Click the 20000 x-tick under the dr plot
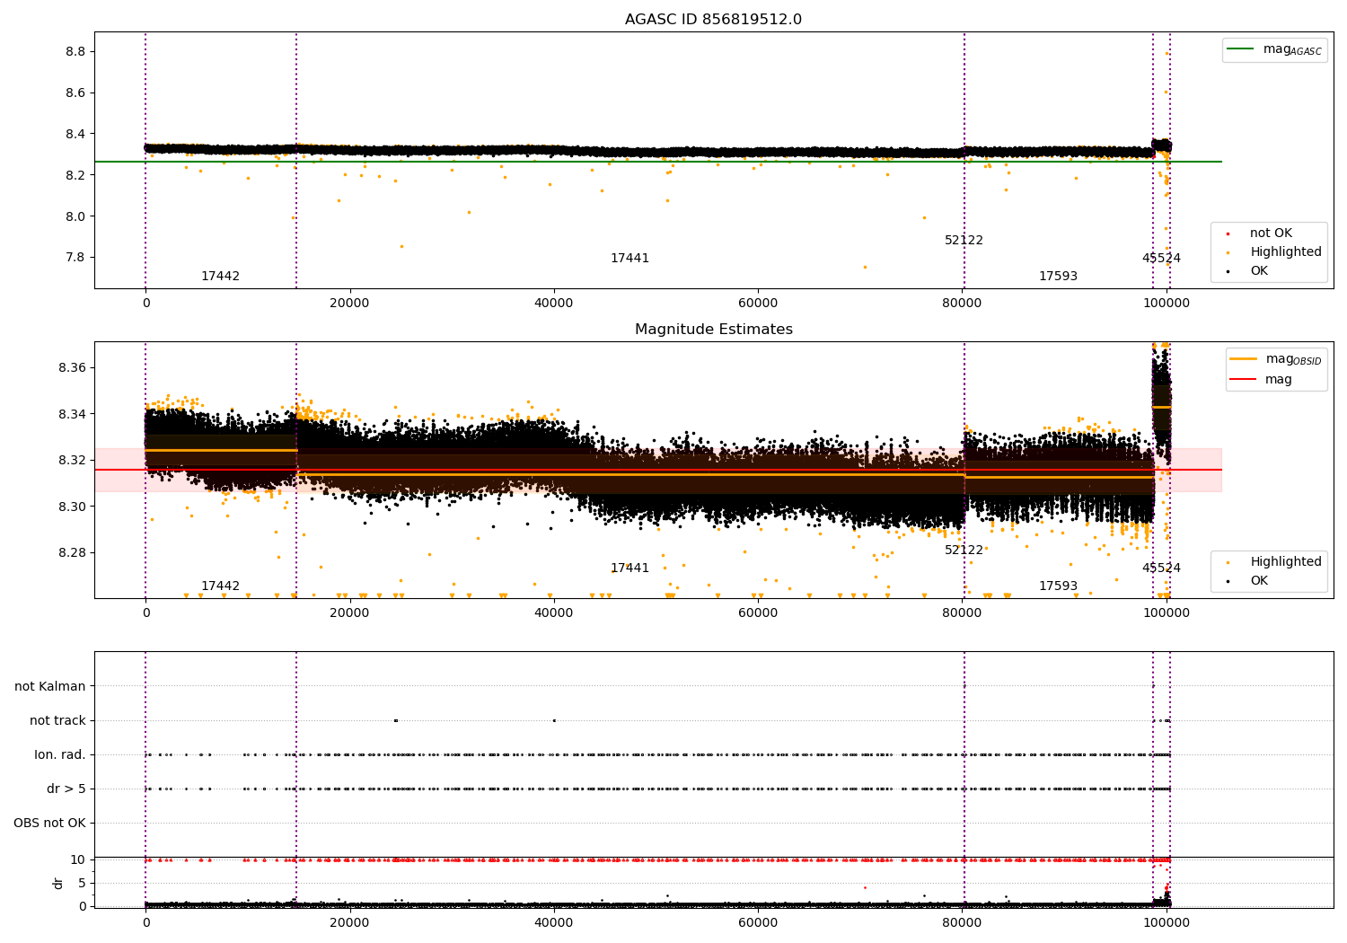Screen dimensions: 1347x943 tap(349, 923)
